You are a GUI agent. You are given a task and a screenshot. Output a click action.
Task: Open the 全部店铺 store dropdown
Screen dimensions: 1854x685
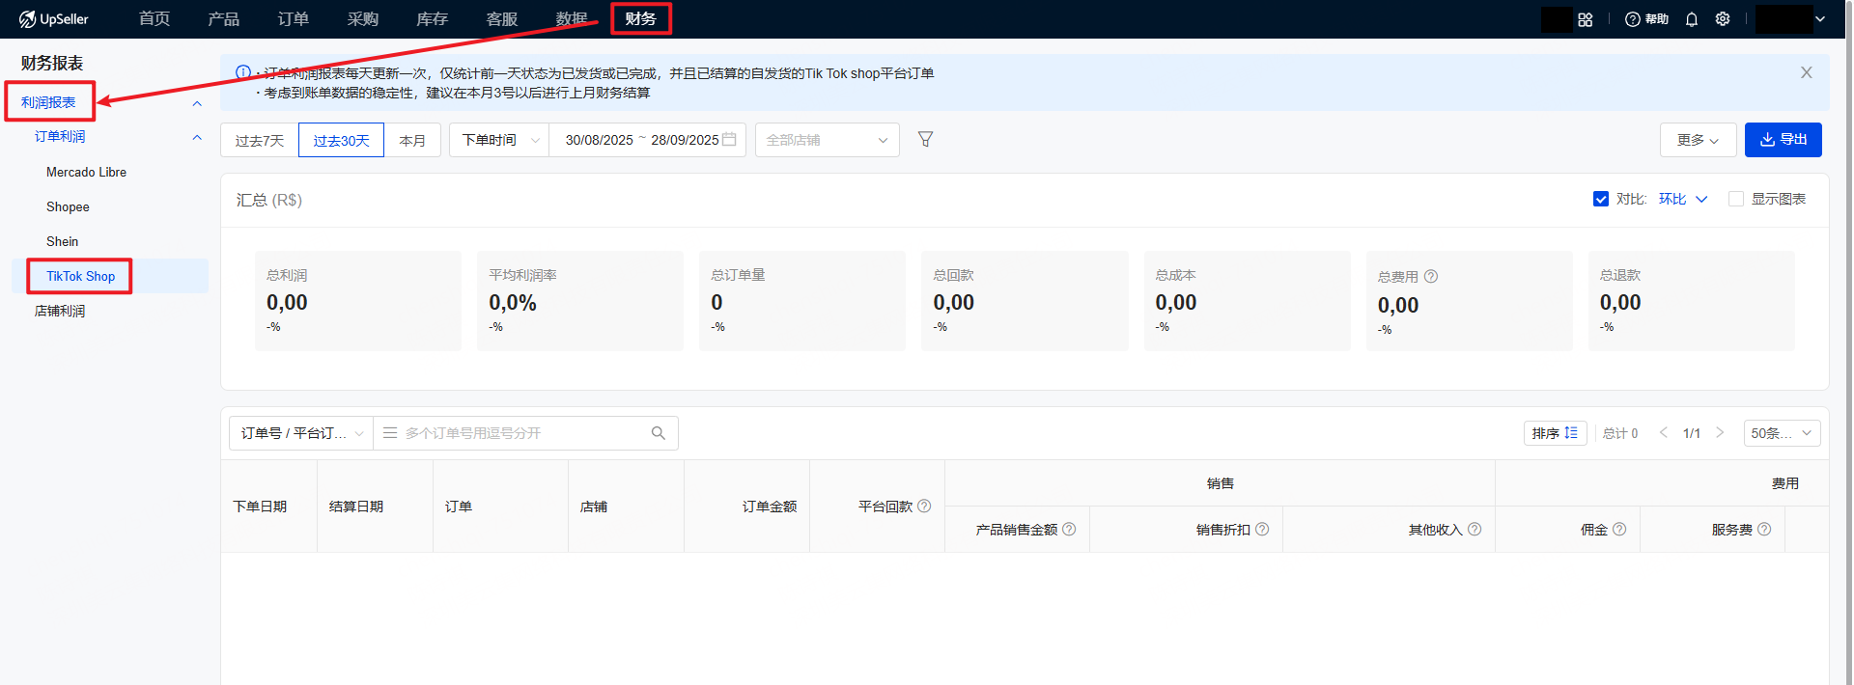[x=827, y=140]
